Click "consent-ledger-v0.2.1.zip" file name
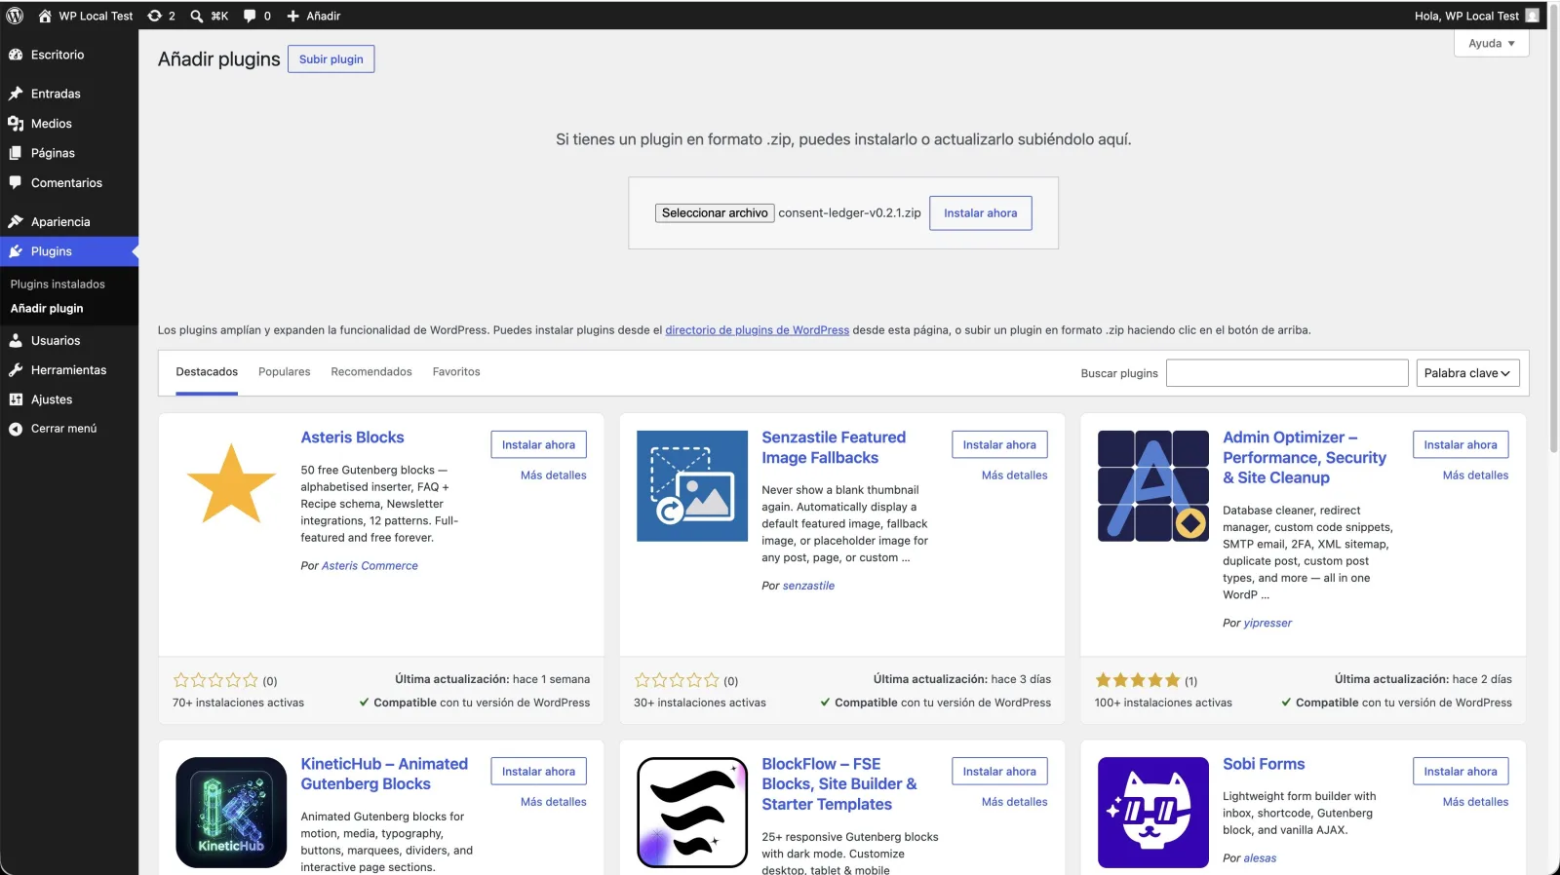Screen dimensions: 1560x875 click(849, 213)
